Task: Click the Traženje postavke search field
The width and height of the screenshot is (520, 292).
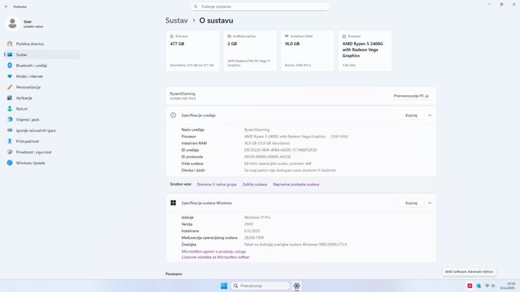Action: (260, 7)
